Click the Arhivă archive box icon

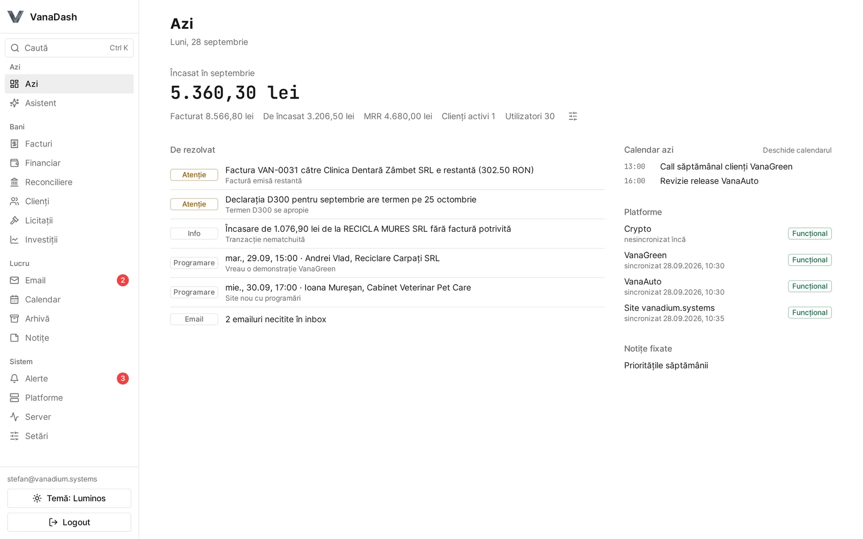tap(15, 319)
